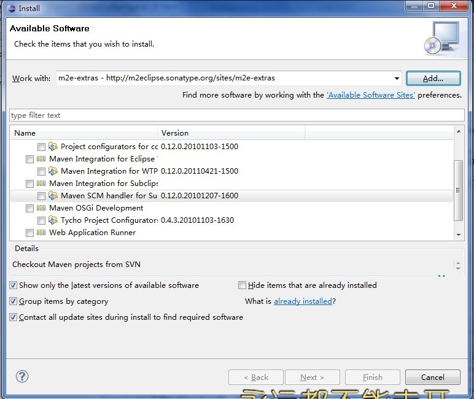The image size is (474, 399).
Task: Click the help question mark icon
Action: click(22, 377)
